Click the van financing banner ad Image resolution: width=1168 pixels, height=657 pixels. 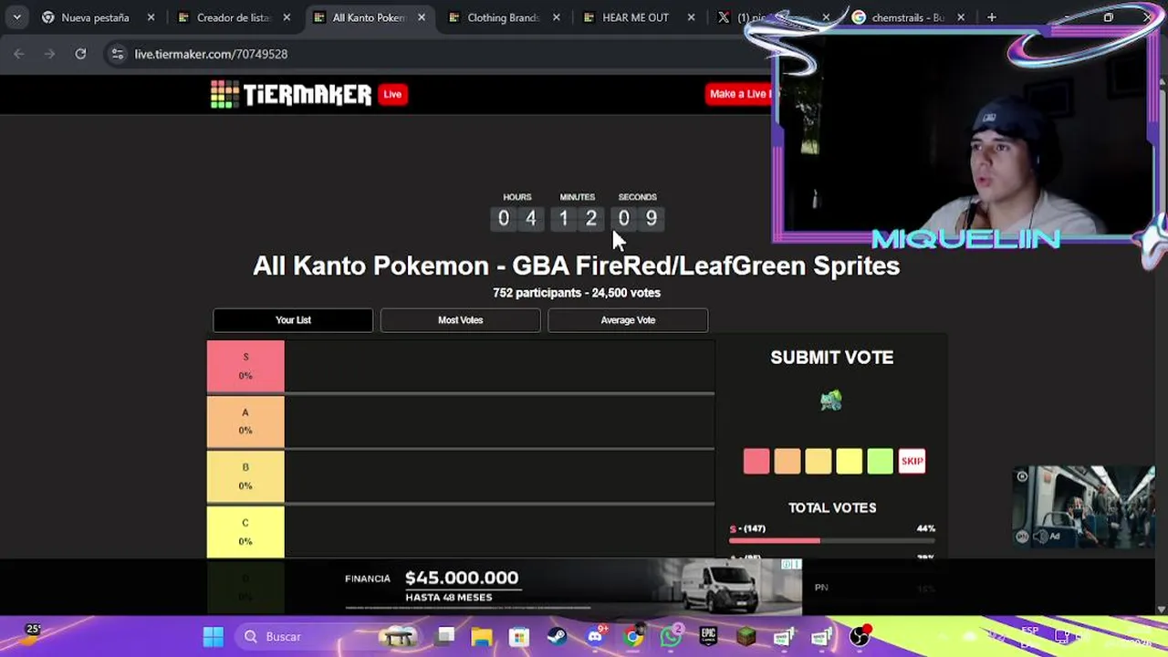coord(573,587)
